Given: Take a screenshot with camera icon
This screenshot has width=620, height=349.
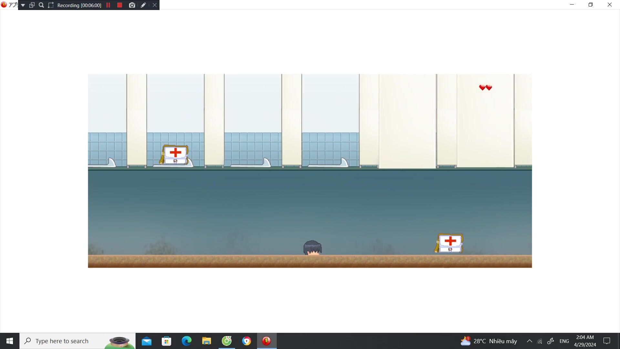Looking at the screenshot, I should click(x=132, y=5).
